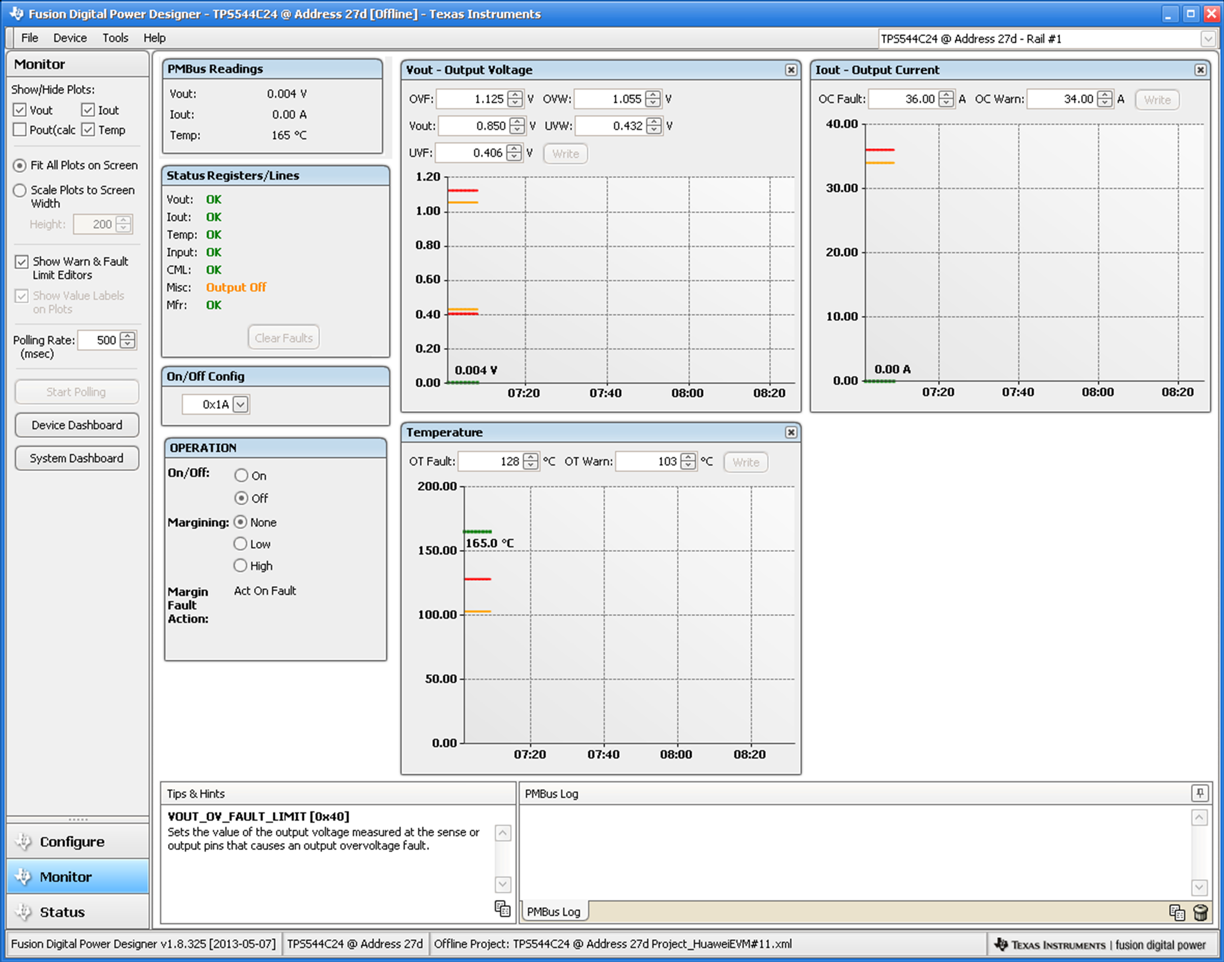Viewport: 1224px width, 962px height.
Task: Select the PMBus Log bottom tab
Action: (x=554, y=911)
